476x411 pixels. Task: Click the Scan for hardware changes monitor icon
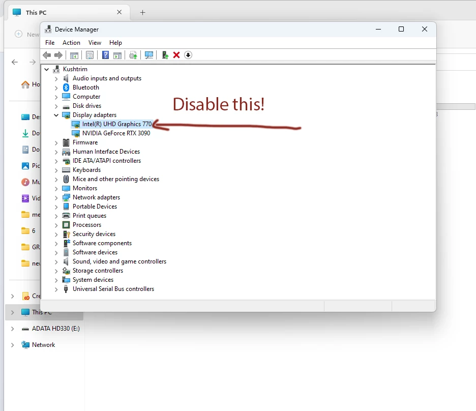pos(148,55)
